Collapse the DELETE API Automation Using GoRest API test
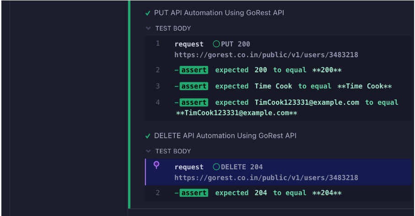This screenshot has height=216, width=415. click(x=225, y=136)
